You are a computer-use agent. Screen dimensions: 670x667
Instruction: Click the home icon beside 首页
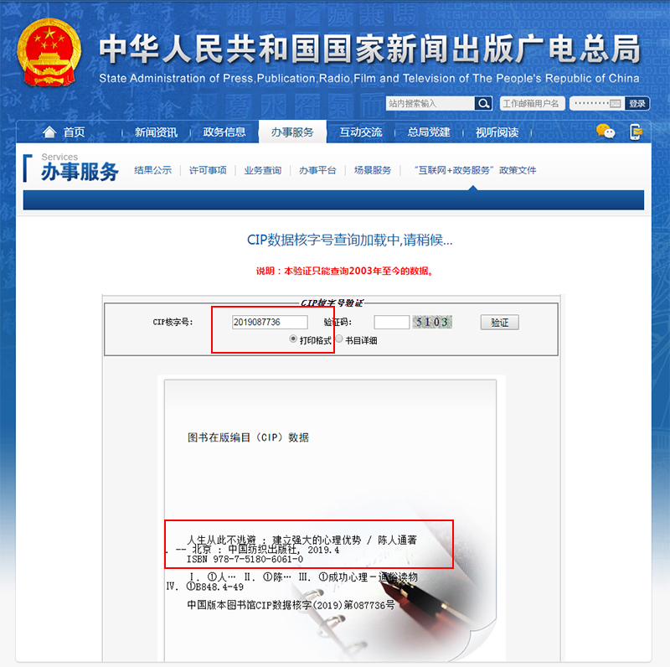coord(49,132)
